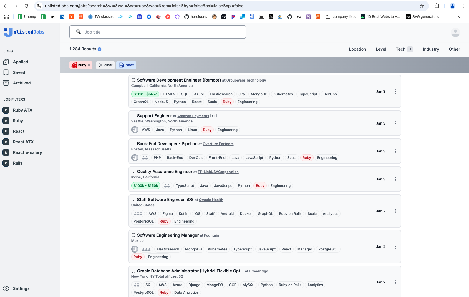
Task: Open the Other filter dropdown
Action: [455, 49]
